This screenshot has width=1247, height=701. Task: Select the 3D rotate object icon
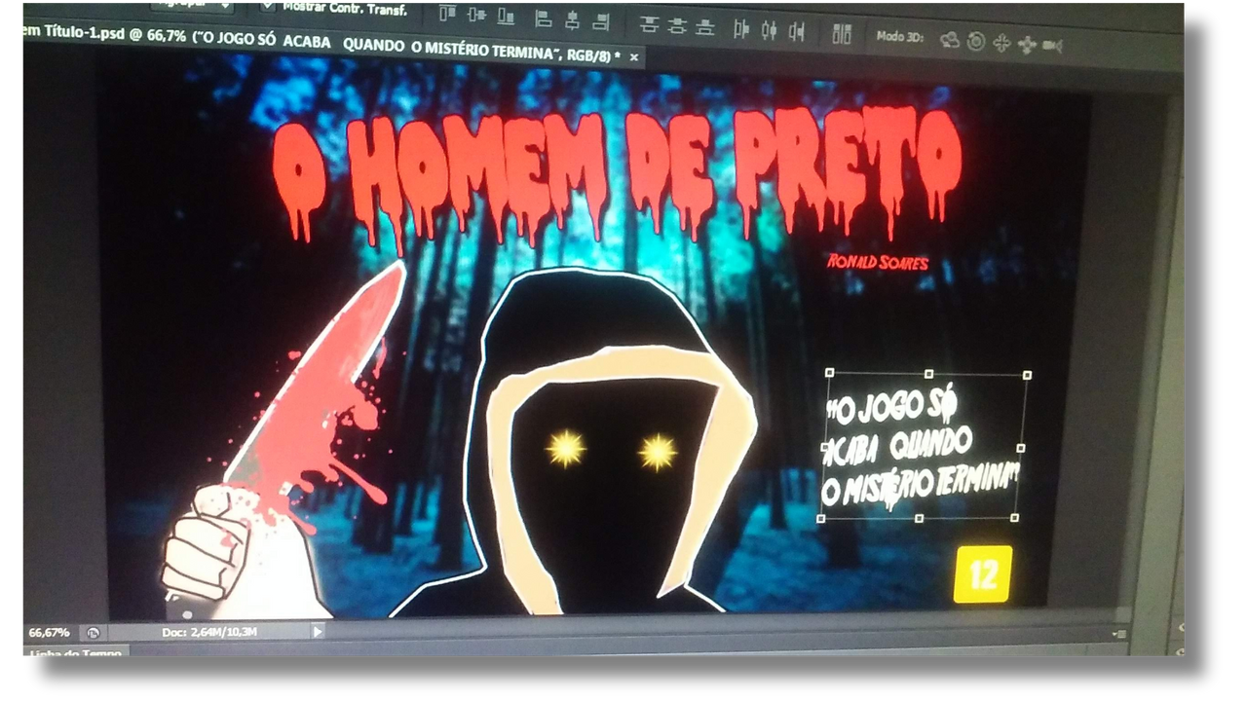point(950,41)
